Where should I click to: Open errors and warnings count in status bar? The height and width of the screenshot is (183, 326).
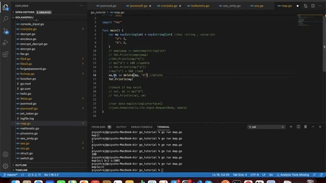tap(34, 175)
